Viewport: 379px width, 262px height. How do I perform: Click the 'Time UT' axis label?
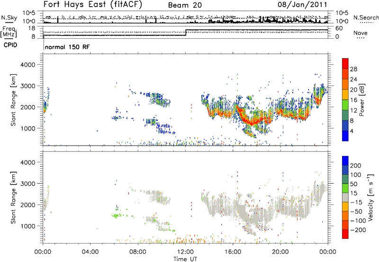(x=185, y=259)
